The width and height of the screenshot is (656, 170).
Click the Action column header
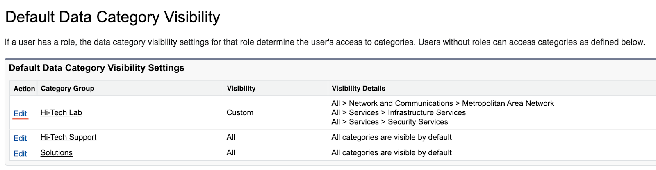[x=24, y=89]
